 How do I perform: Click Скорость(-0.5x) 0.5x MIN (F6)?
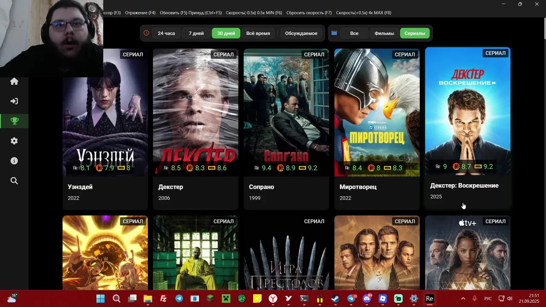254,13
